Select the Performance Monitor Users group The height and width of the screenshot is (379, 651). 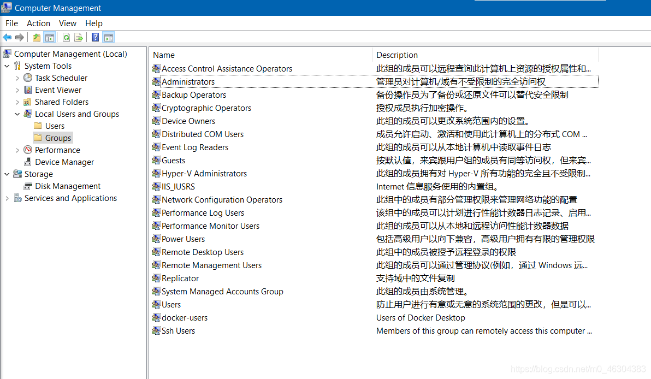point(210,226)
